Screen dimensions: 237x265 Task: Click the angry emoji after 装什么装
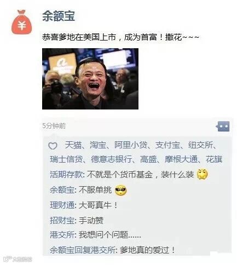[203, 174]
